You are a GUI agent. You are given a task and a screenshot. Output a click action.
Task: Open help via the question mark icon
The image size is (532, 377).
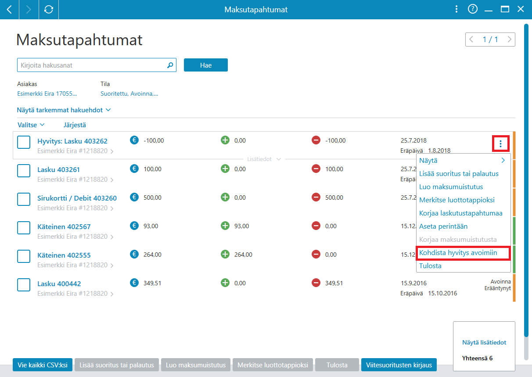pos(473,9)
